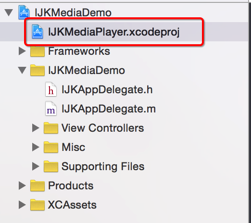Select IJKMediaPlayer.xcodeproj in the navigator
Image resolution: width=251 pixels, height=223 pixels.
(x=113, y=32)
